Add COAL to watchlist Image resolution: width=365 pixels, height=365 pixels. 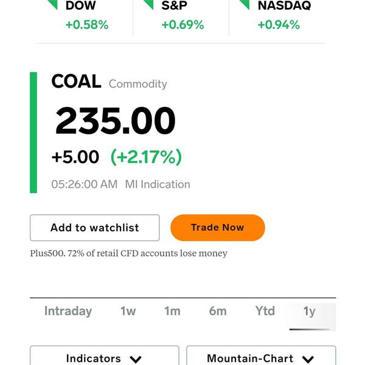95,228
